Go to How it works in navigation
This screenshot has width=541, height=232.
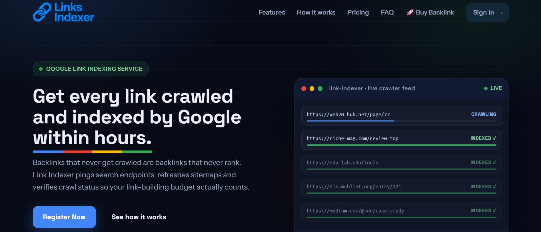[x=316, y=13]
